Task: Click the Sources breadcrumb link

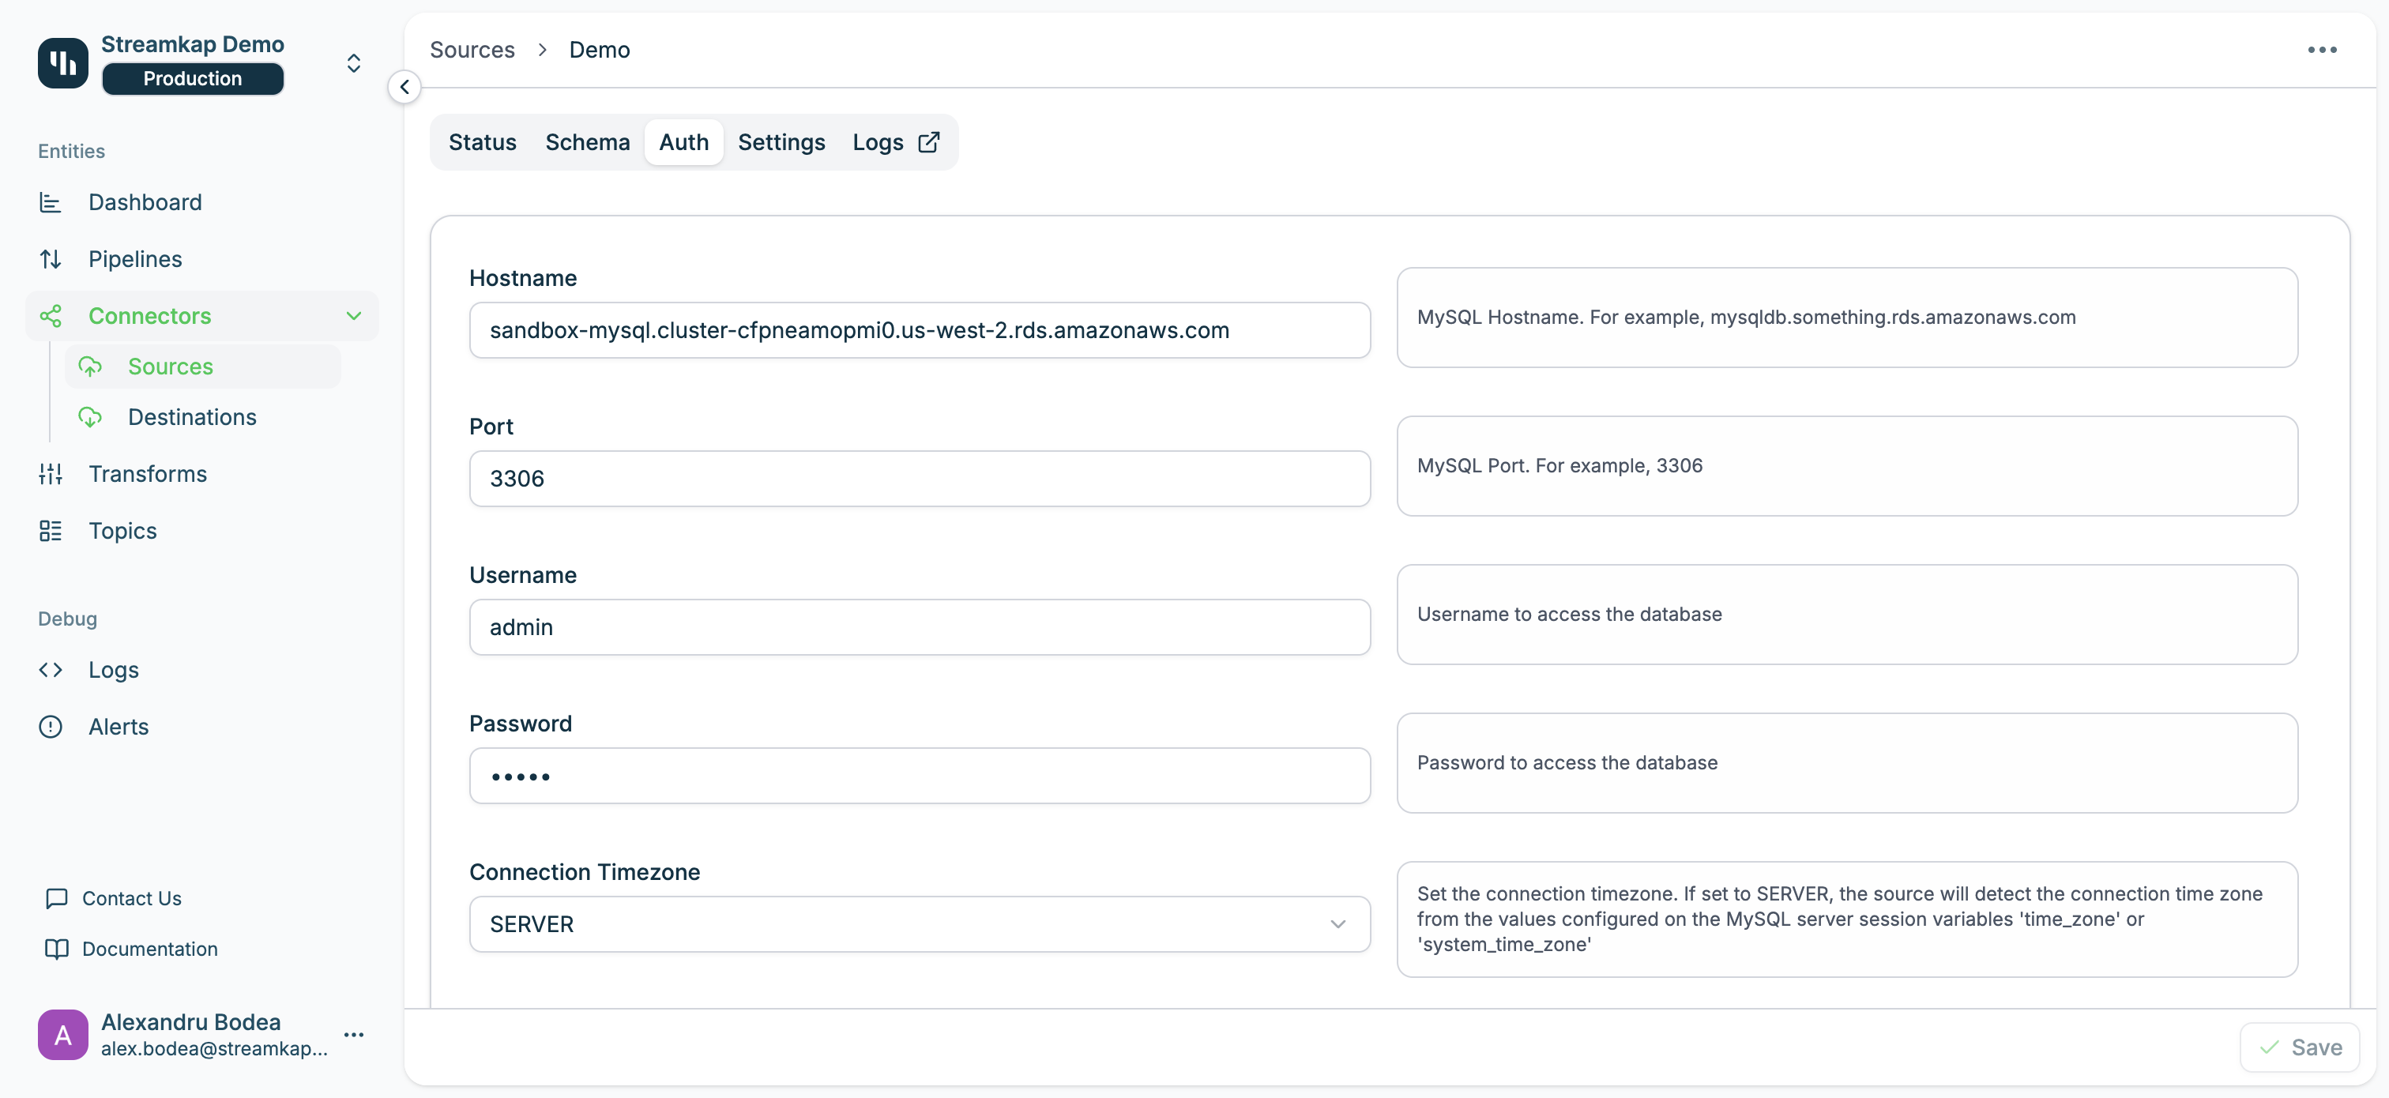Action: coord(472,50)
